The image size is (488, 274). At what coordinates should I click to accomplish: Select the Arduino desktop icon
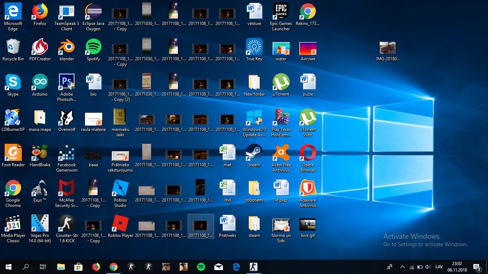click(40, 85)
